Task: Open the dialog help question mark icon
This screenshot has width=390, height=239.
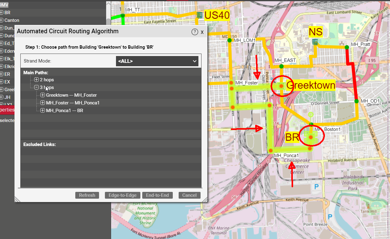Action: (194, 32)
